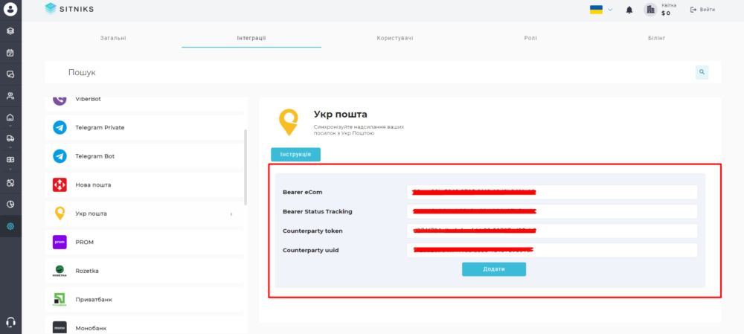Click the Інструкція button
744x334 pixels.
tap(295, 155)
